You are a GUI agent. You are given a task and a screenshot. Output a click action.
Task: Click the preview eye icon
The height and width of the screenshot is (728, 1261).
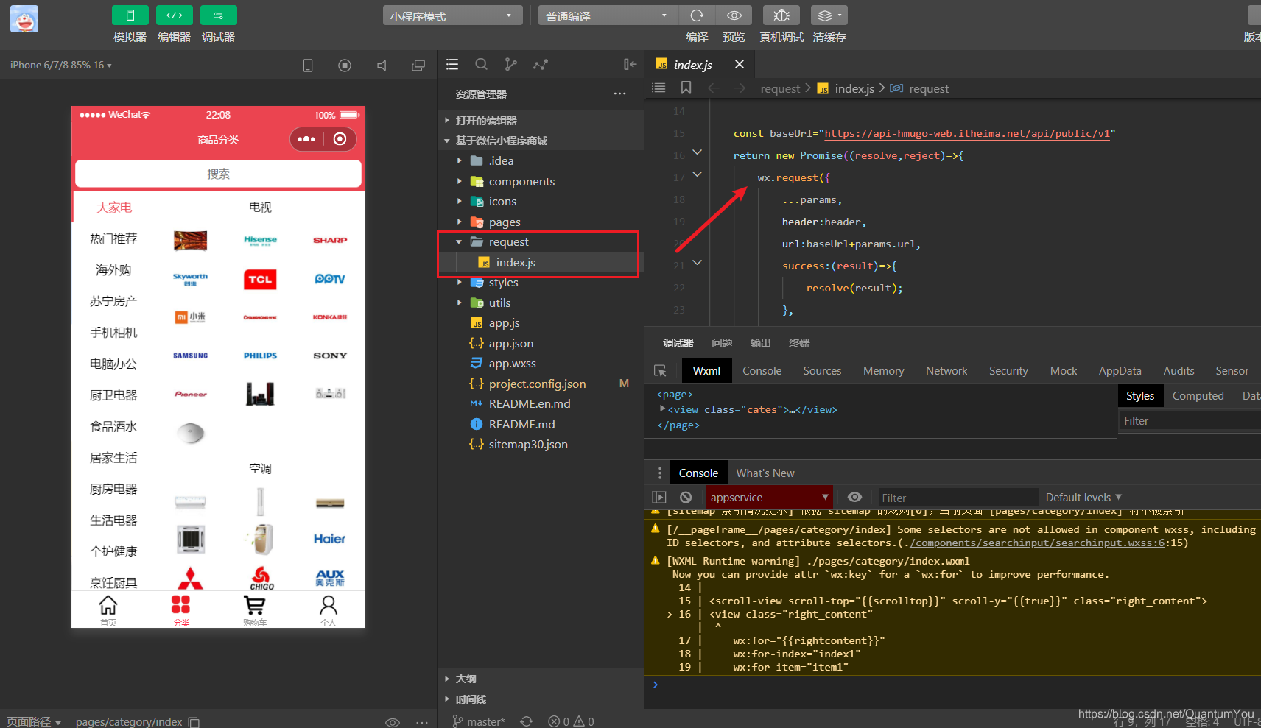(x=734, y=15)
